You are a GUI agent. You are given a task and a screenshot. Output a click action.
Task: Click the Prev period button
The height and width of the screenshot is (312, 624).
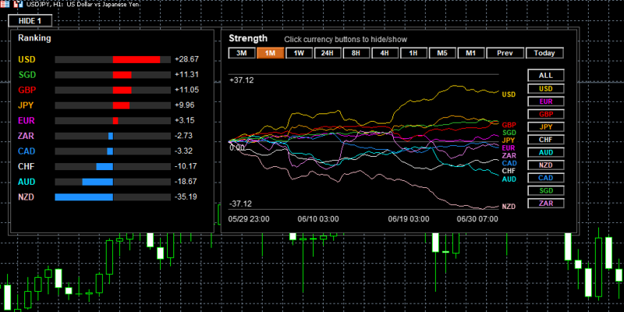point(505,53)
